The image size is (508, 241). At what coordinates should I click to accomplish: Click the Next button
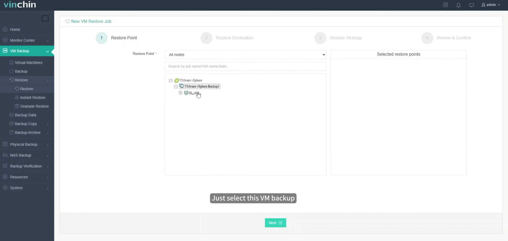pyautogui.click(x=275, y=223)
